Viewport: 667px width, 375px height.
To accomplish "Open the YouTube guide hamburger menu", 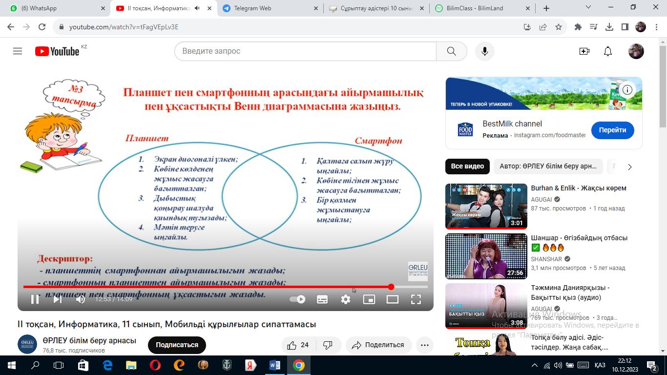I will (18, 51).
